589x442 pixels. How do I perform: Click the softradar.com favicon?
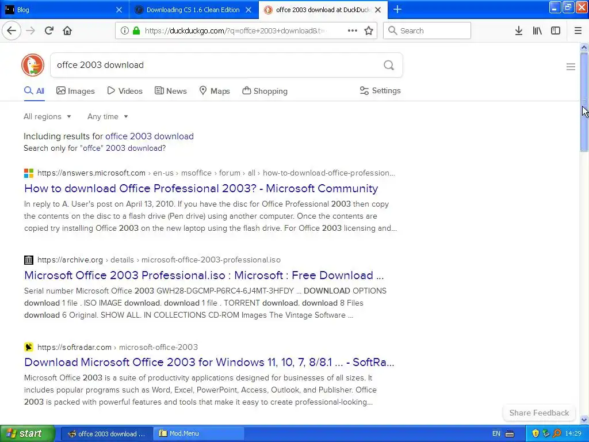tap(29, 347)
